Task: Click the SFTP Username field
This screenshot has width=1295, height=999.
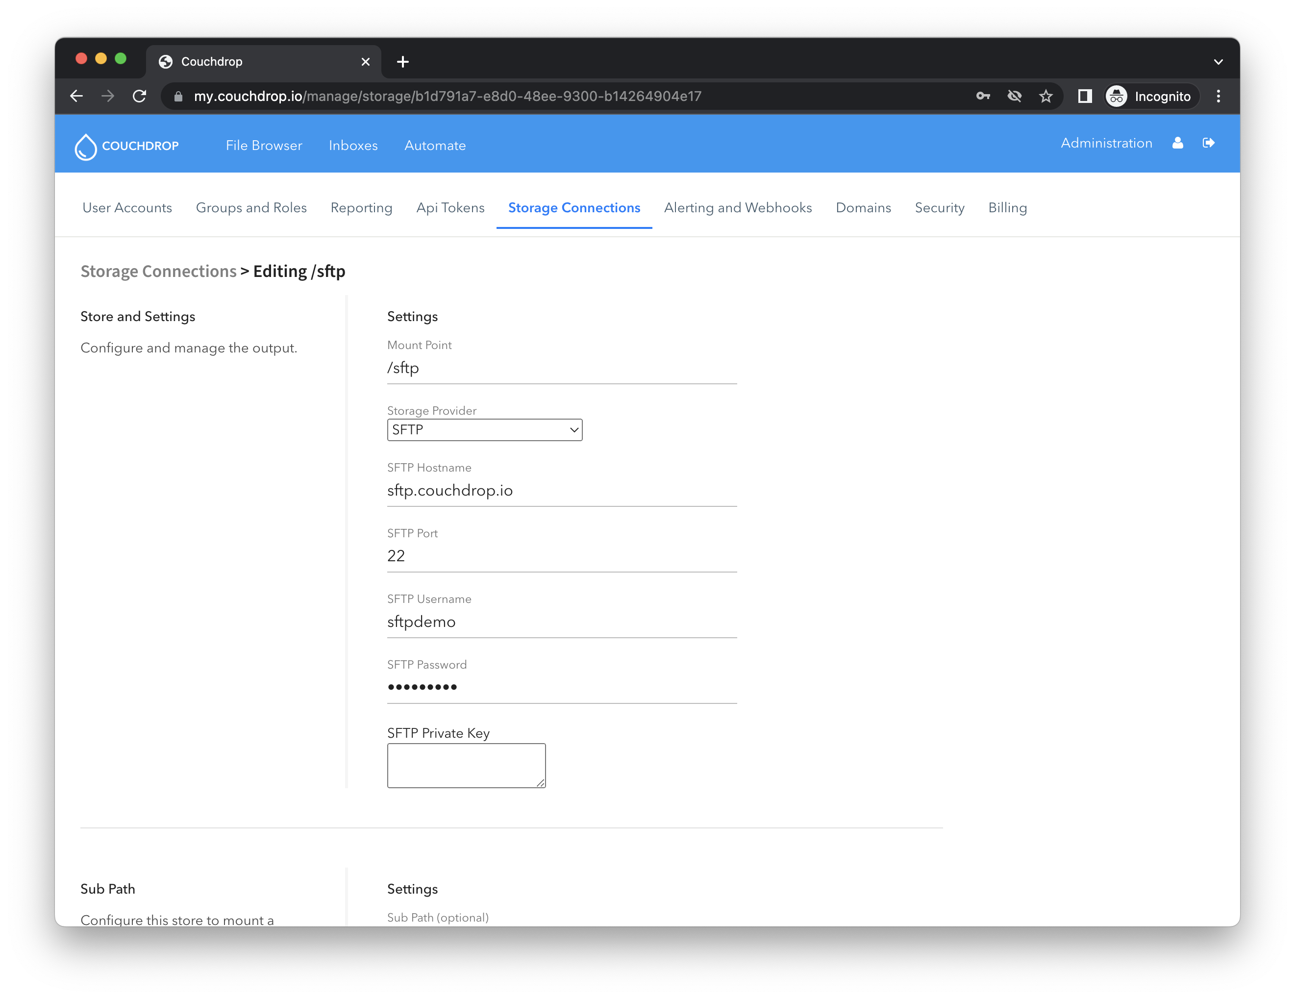Action: coord(562,623)
